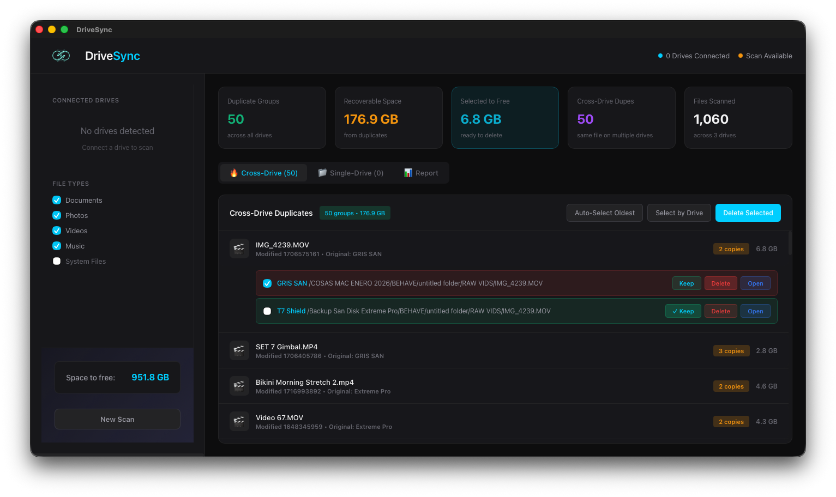
Task: Click the video file icon beside IMG_4239.MOV
Action: click(x=239, y=248)
